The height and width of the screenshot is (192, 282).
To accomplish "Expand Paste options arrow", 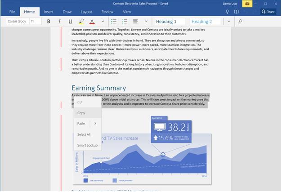I will pyautogui.click(x=95, y=123).
